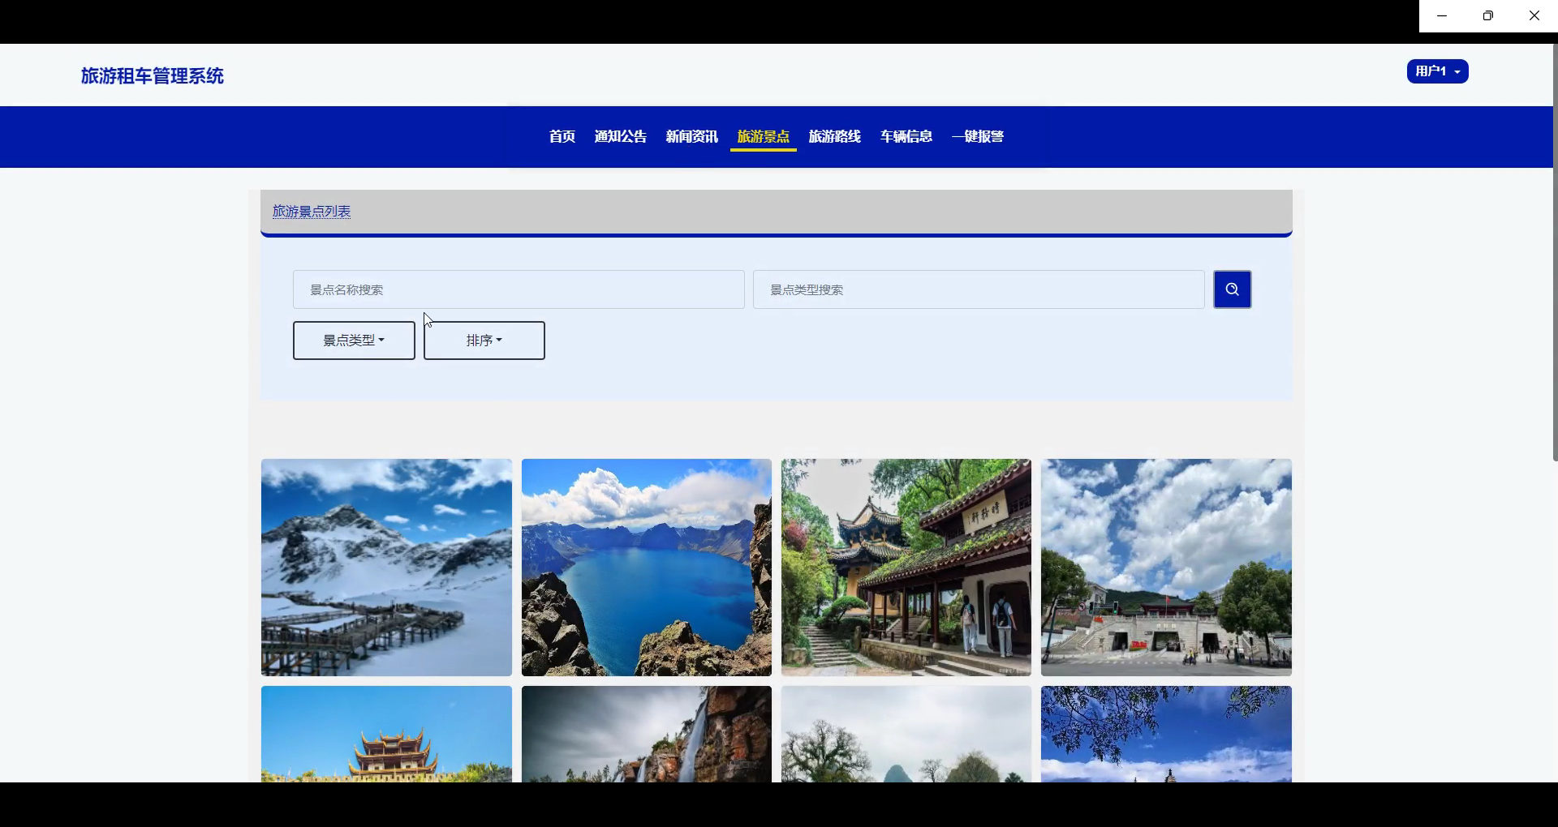Open the city gate under clouds photo
This screenshot has width=1558, height=827.
pos(1166,568)
